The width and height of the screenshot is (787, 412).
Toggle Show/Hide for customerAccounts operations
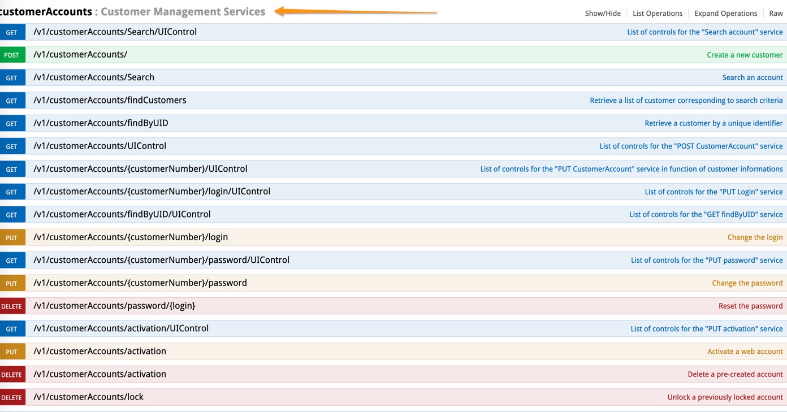[602, 13]
